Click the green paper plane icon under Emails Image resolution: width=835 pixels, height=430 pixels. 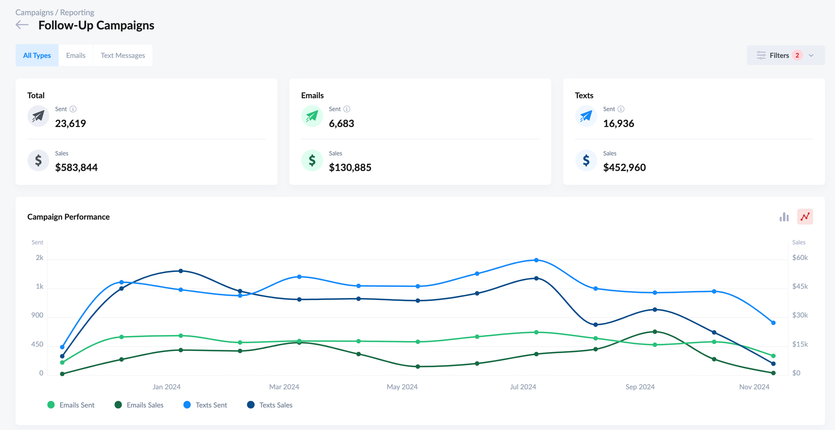tap(312, 116)
